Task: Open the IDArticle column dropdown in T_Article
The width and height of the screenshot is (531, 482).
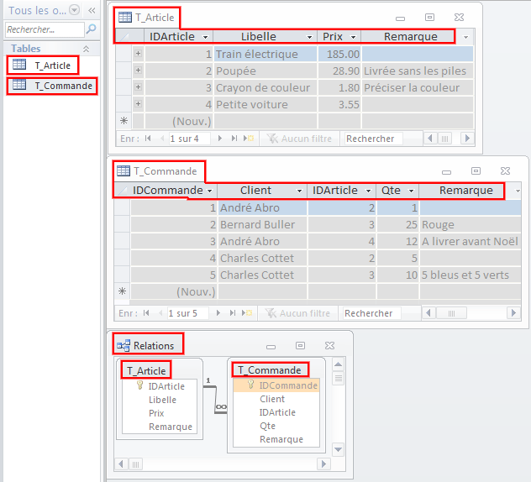Action: pyautogui.click(x=205, y=37)
